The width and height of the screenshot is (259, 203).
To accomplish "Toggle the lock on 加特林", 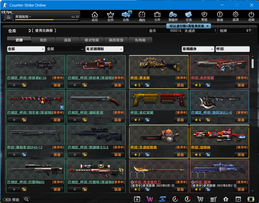I will pos(208,155).
